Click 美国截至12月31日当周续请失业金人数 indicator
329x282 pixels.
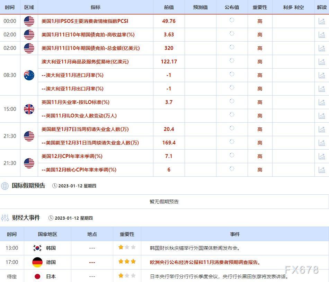90,143
